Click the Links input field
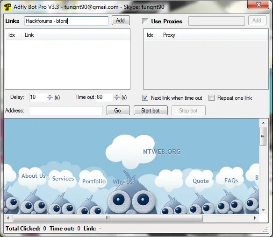273x237 pixels. [66, 21]
